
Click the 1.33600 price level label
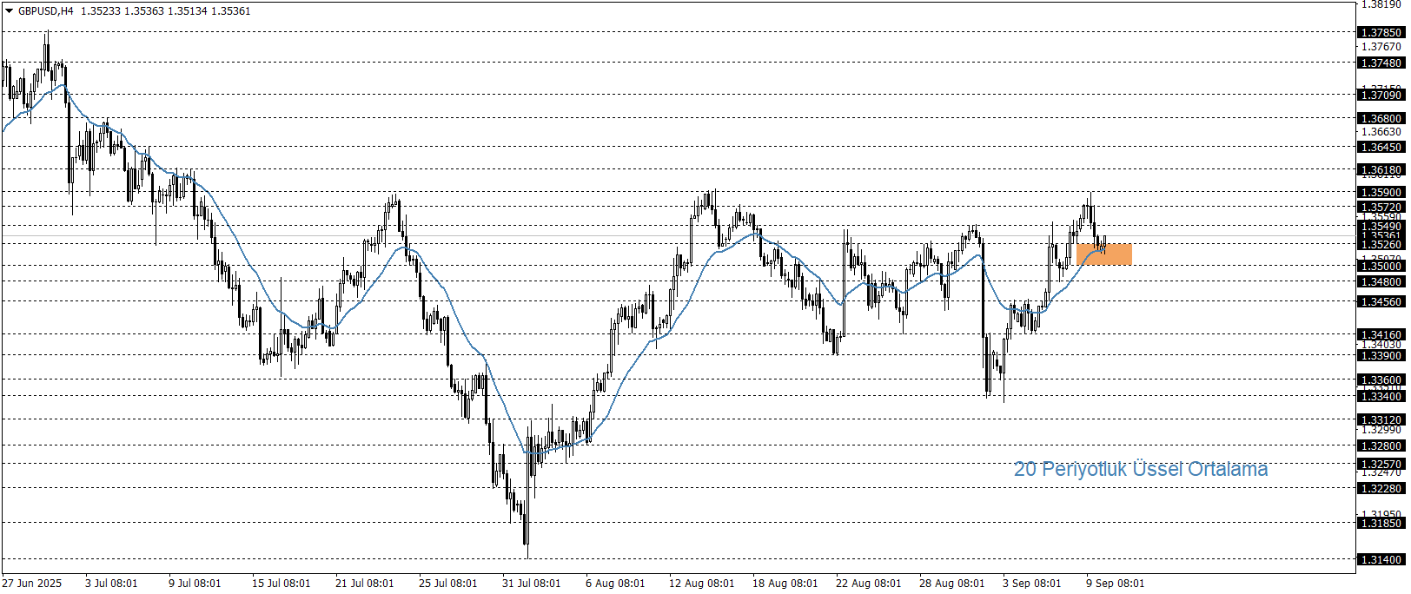[x=1381, y=380]
